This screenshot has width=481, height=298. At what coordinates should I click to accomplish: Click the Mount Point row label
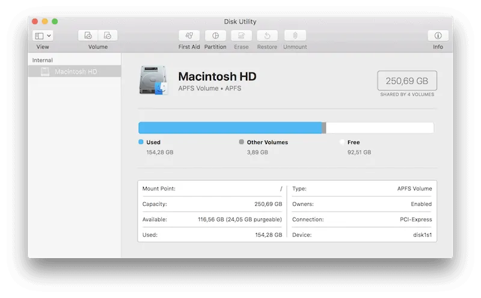tap(159, 189)
